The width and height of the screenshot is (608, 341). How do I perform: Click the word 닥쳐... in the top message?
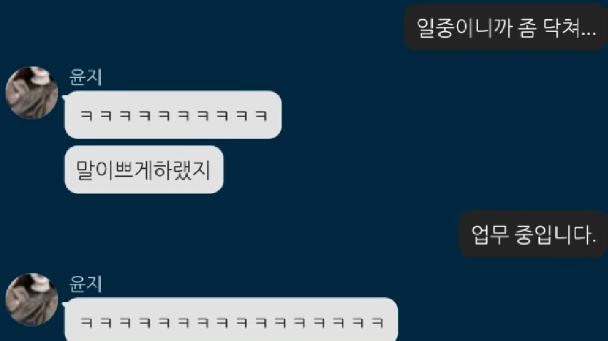[x=569, y=28]
